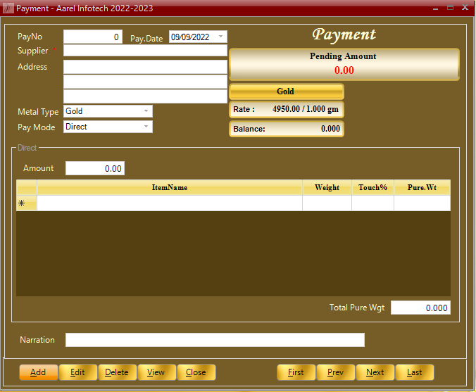Go to First payment record
The height and width of the screenshot is (392, 476).
[296, 372]
